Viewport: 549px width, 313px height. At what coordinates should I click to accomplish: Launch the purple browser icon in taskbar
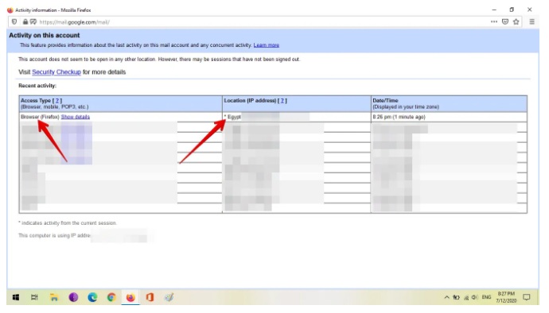coord(73,297)
